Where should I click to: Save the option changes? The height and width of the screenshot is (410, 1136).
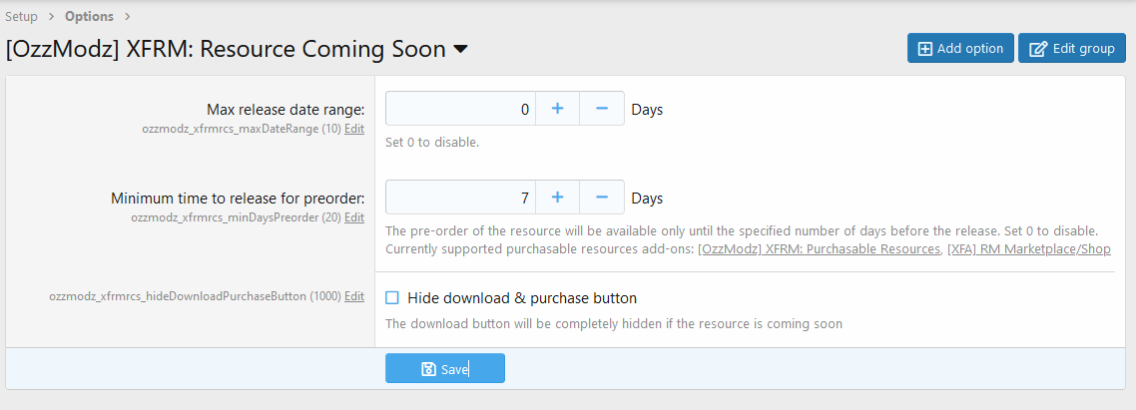pos(445,369)
